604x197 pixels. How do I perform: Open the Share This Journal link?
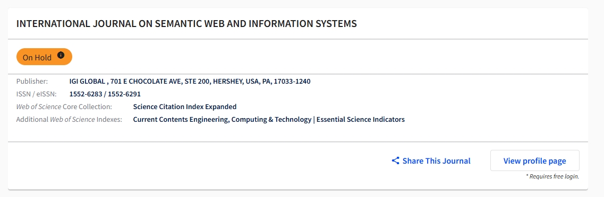(431, 160)
